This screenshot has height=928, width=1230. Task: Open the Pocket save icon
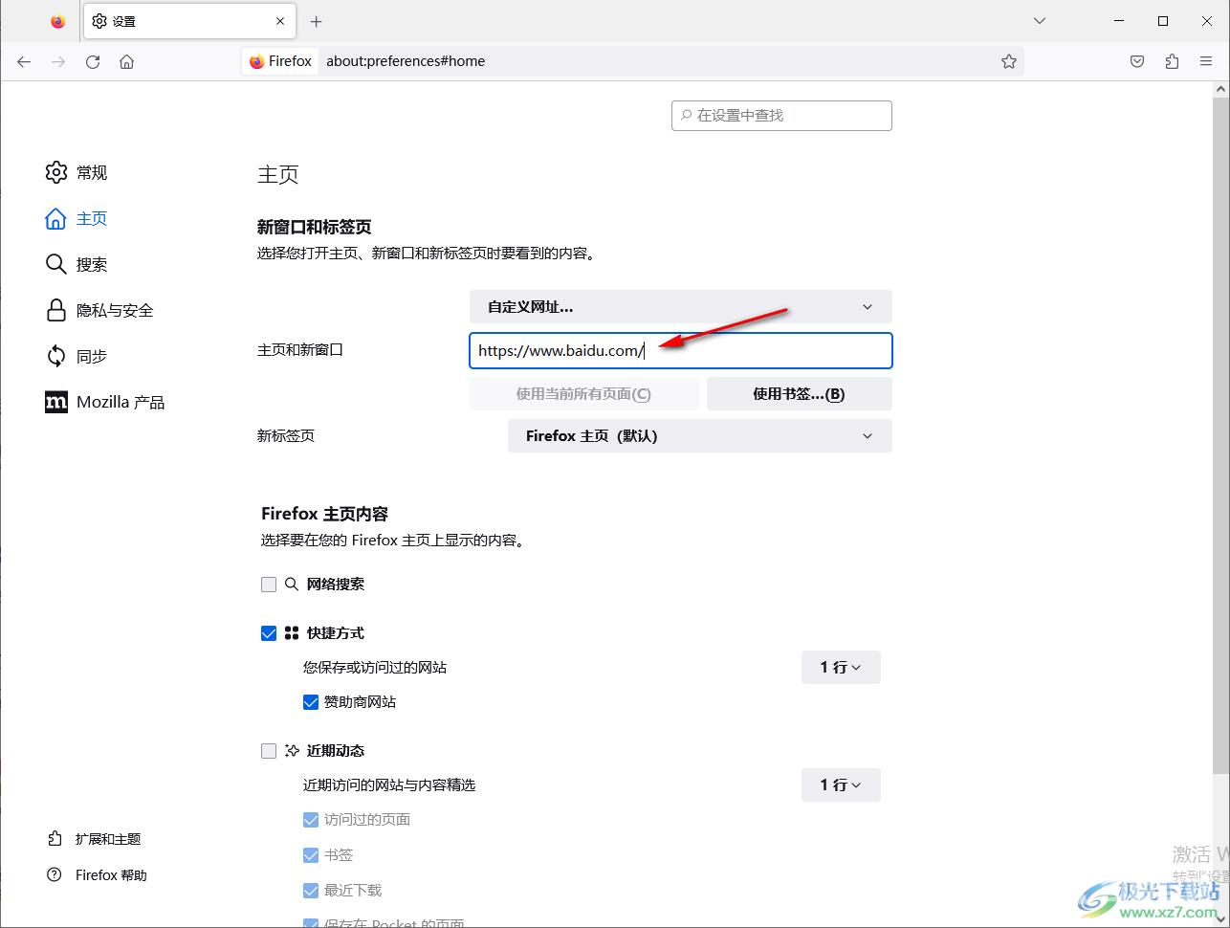(x=1137, y=61)
